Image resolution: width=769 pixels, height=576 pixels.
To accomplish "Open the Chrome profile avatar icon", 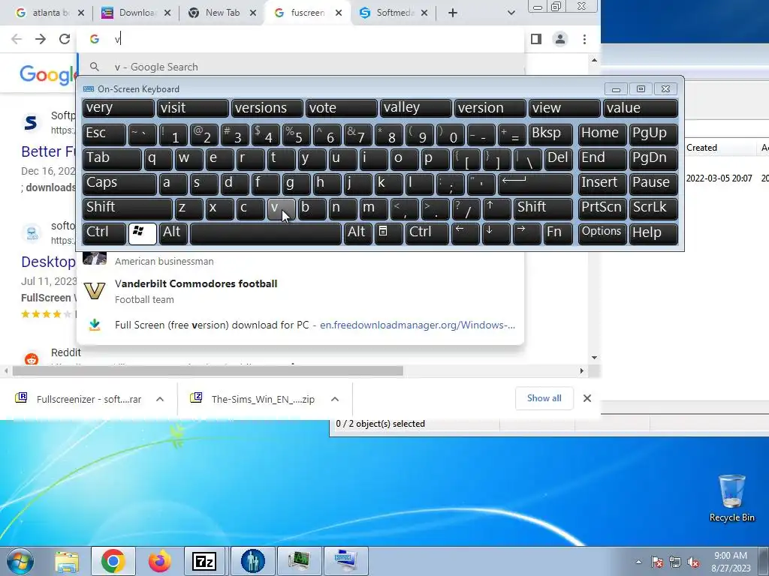I will (560, 39).
